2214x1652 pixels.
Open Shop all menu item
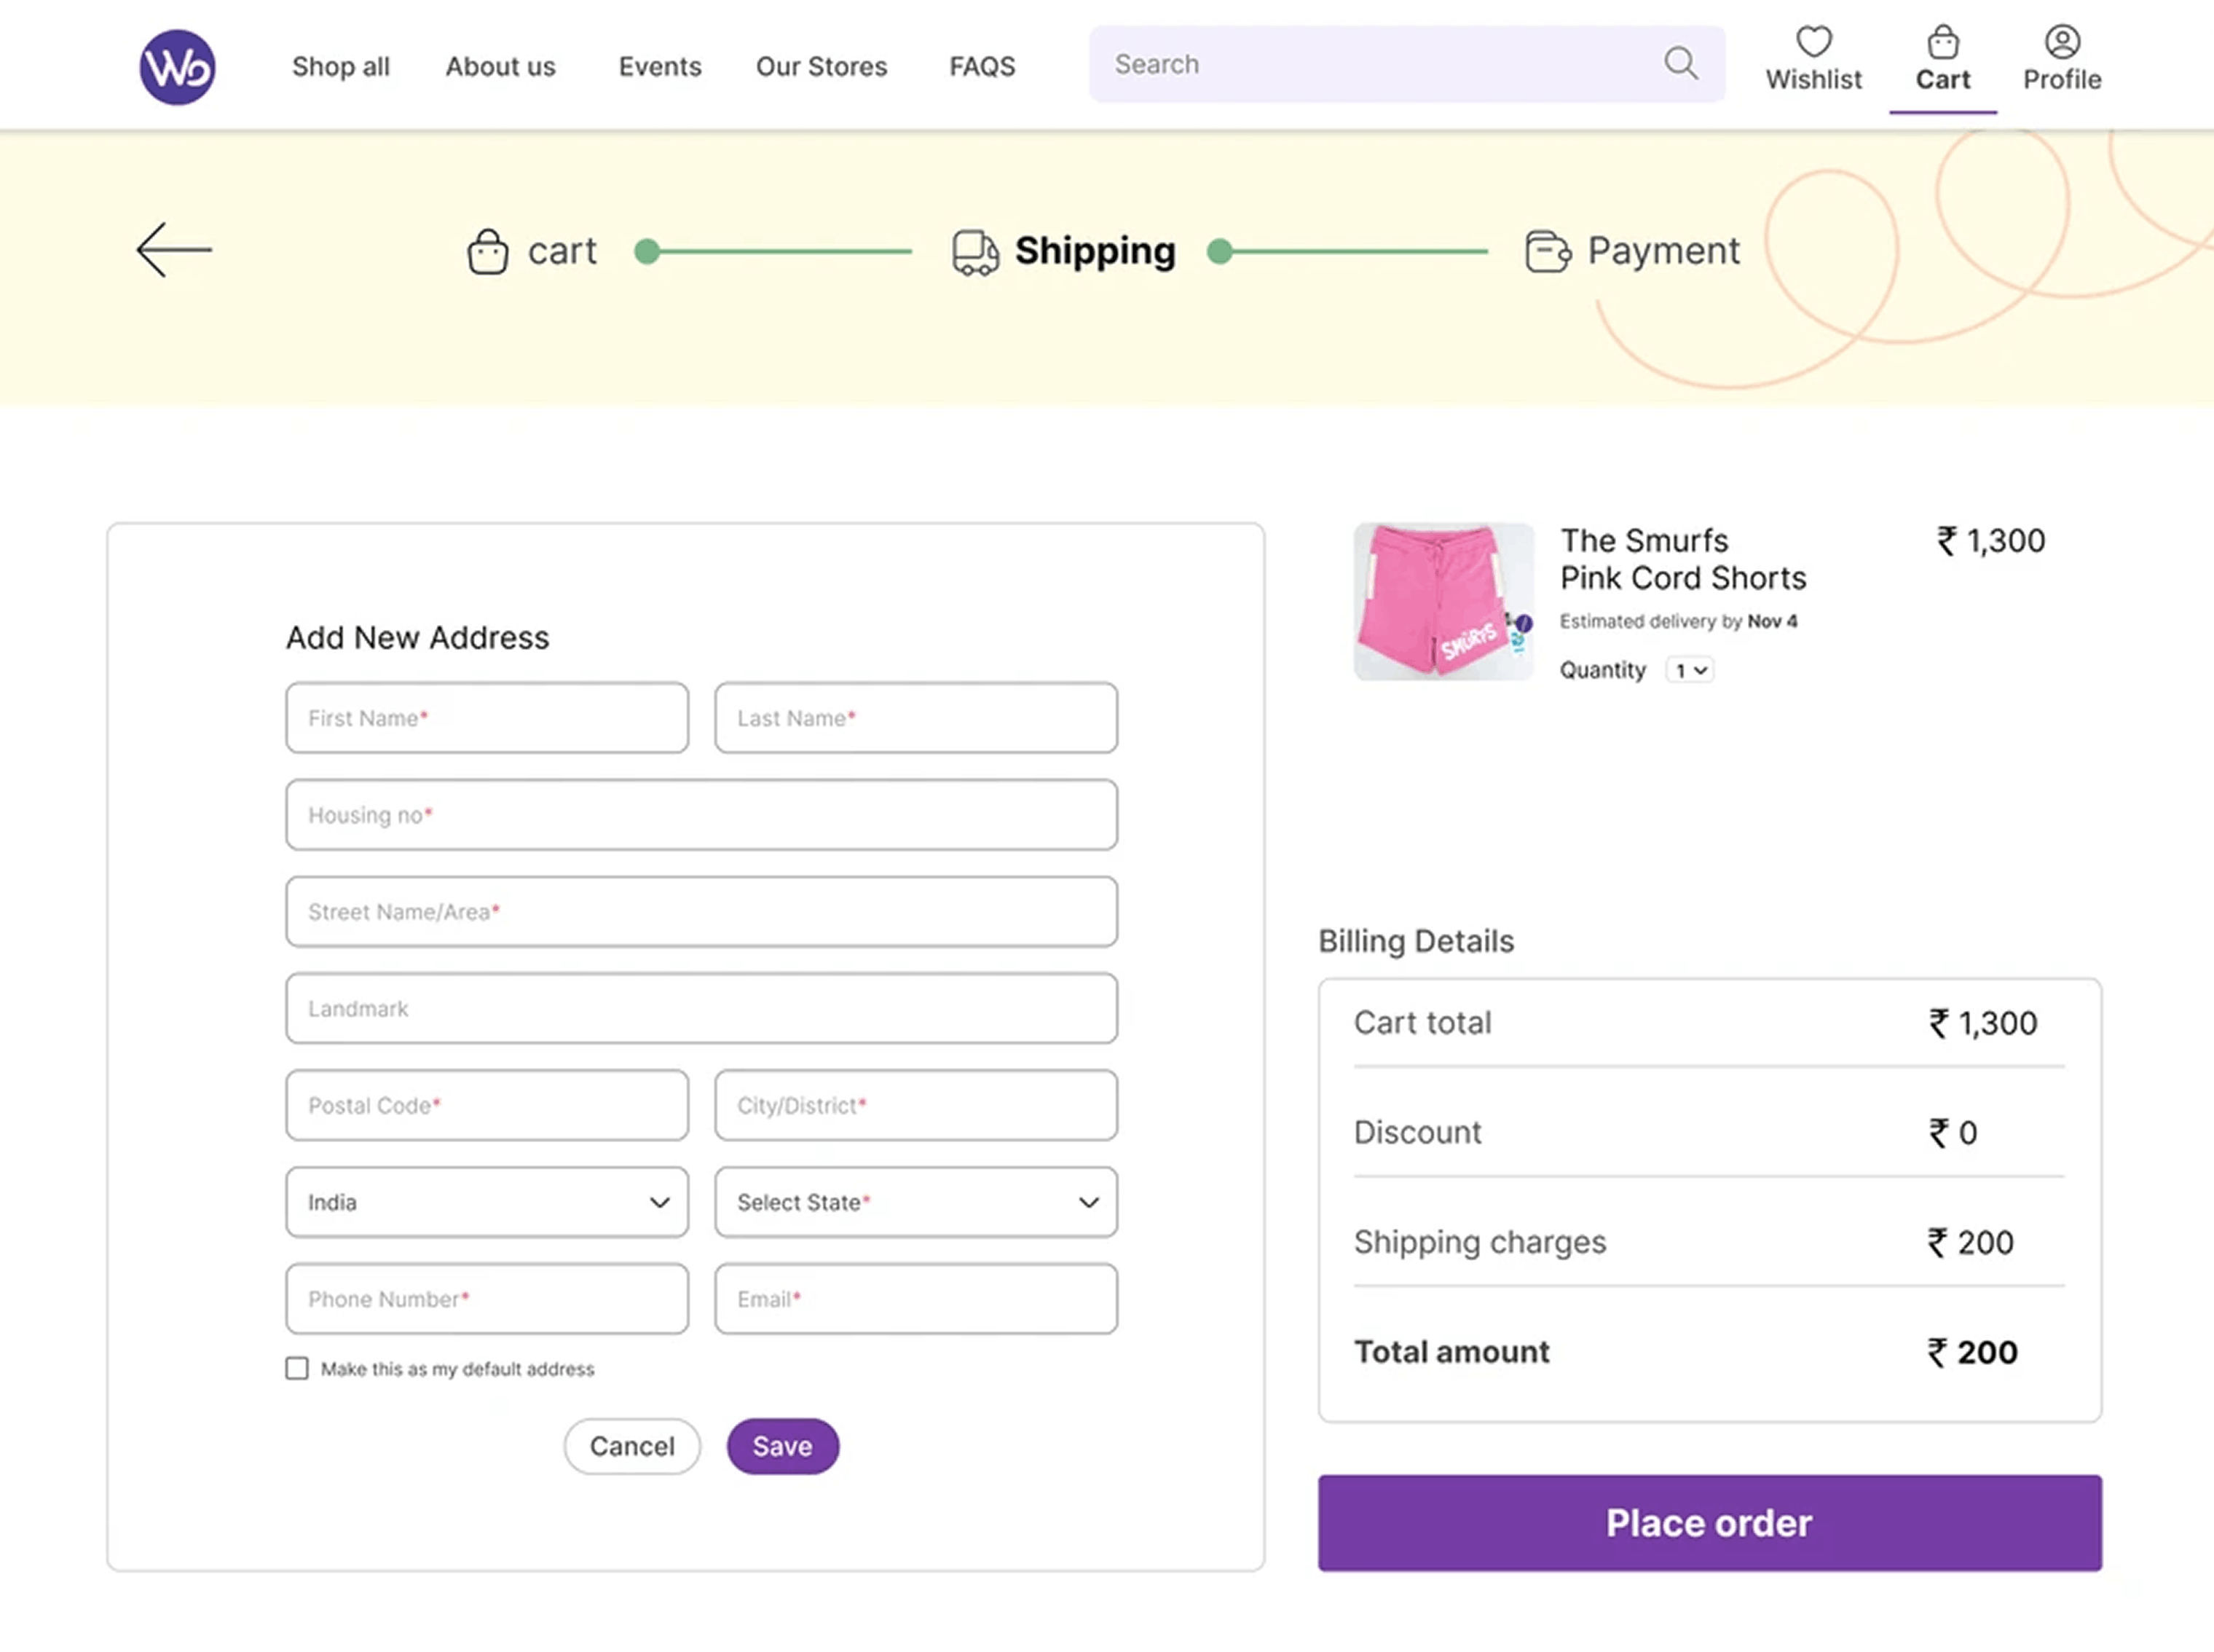pyautogui.click(x=341, y=67)
